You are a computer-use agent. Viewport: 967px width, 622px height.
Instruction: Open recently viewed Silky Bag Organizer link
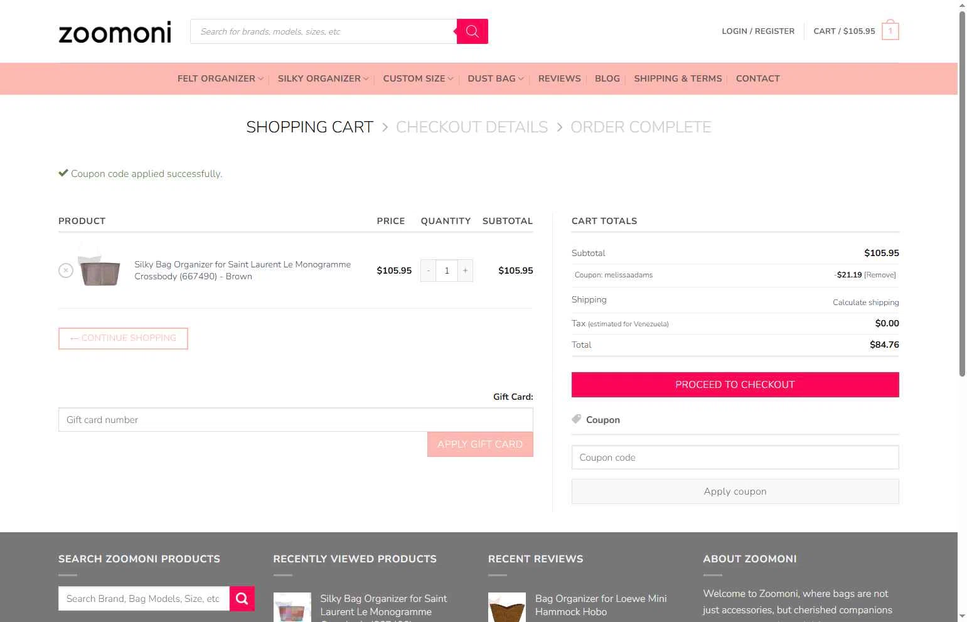click(384, 608)
